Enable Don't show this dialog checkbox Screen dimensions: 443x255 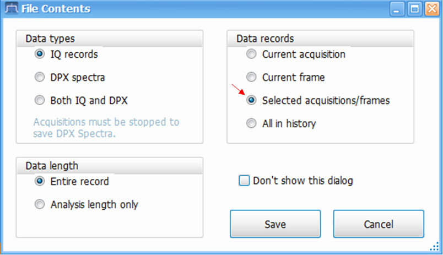(244, 181)
